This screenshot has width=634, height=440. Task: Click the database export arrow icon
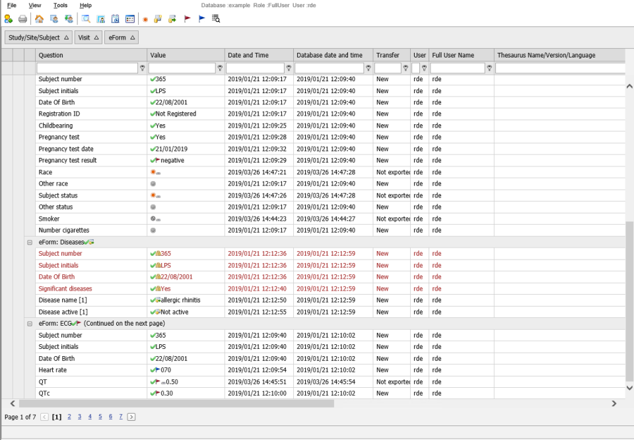(x=172, y=18)
